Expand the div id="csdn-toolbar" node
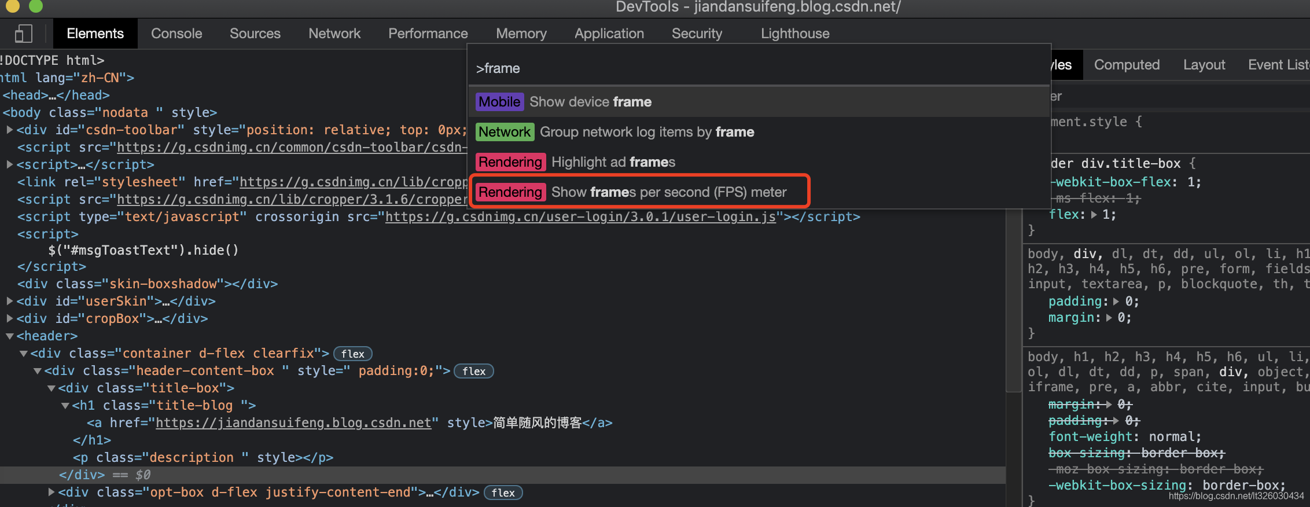 10,130
